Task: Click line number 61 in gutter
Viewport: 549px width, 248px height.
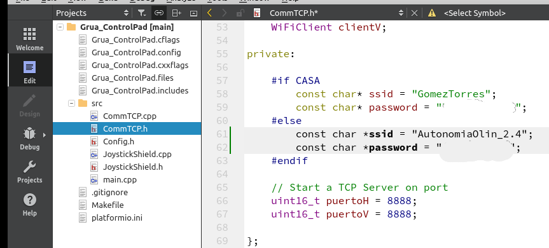Action: point(222,134)
